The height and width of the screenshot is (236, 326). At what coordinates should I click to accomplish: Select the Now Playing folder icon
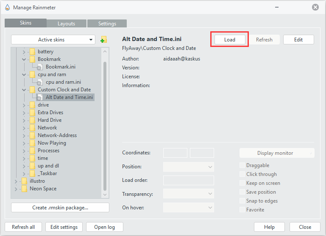click(32, 143)
